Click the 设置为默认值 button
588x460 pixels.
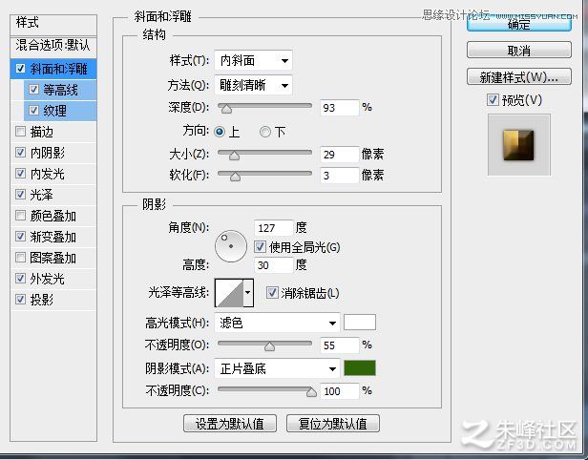tap(230, 424)
